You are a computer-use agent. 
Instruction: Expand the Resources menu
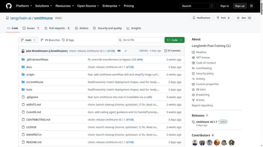tap(64, 6)
